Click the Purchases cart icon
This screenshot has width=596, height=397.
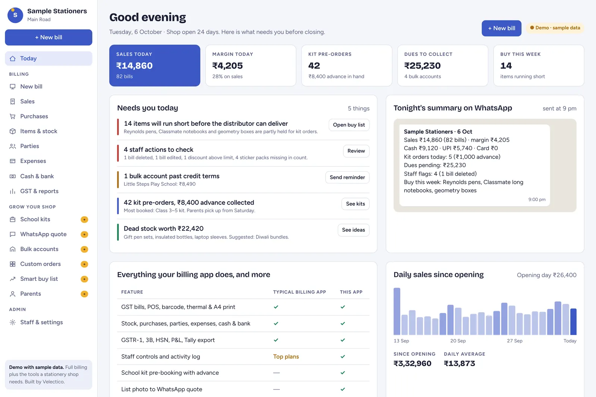tap(13, 116)
